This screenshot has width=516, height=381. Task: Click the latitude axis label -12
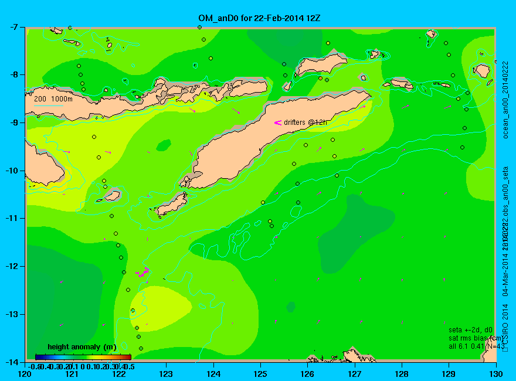click(x=12, y=266)
